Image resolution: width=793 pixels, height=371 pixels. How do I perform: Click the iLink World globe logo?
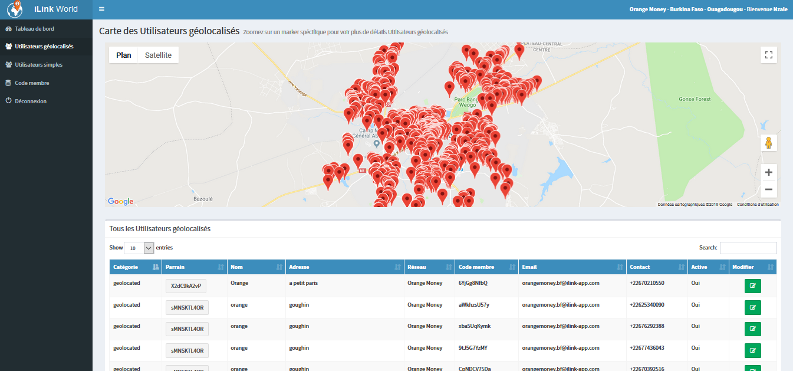pos(15,9)
